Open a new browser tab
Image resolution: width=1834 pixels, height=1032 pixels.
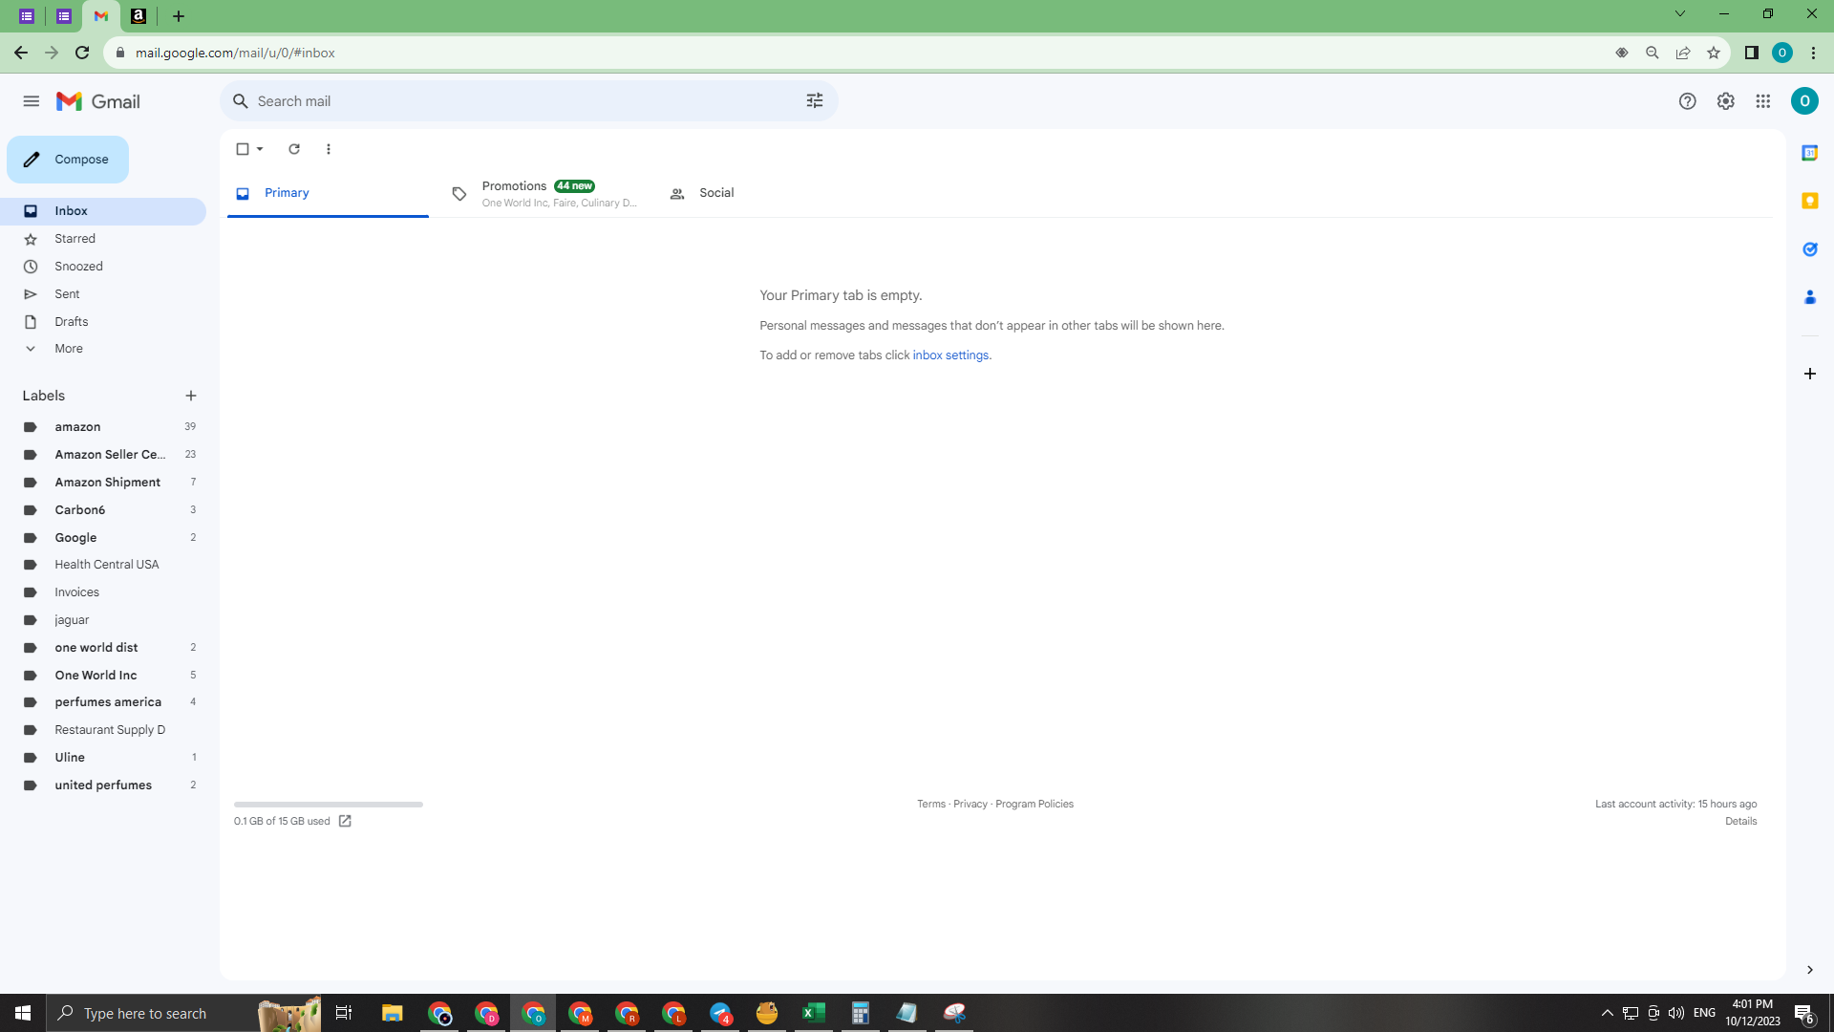(179, 16)
